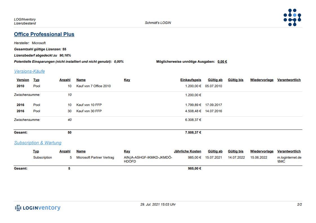Click 'Gesamtzahl gültige Lizenzen: 55' line

click(x=40, y=49)
